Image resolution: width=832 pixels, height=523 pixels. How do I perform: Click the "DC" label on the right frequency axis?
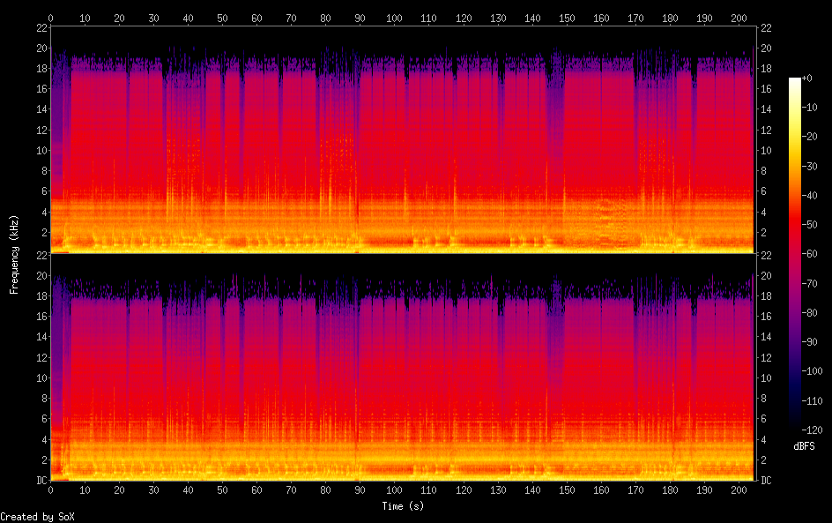tap(766, 481)
